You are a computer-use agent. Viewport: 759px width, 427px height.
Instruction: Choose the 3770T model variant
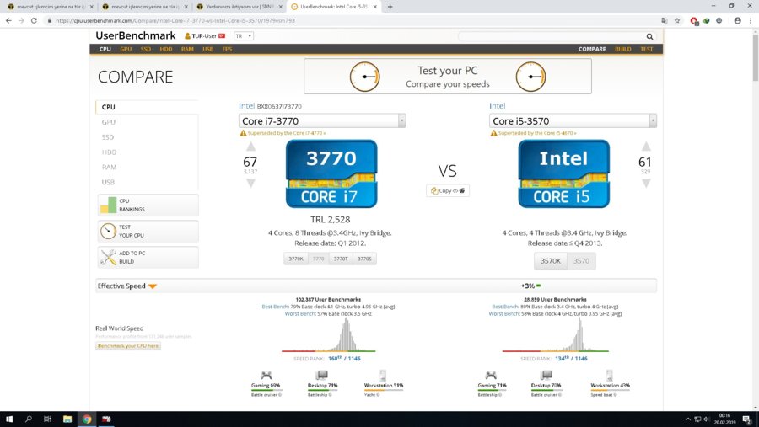[x=341, y=259]
